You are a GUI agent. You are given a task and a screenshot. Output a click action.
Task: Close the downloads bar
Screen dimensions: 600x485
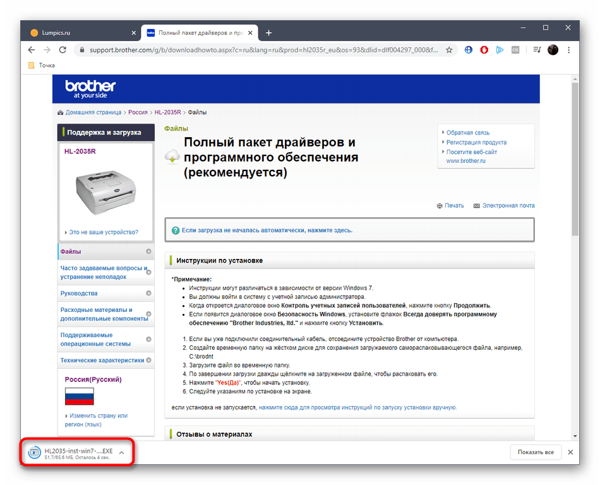[570, 452]
